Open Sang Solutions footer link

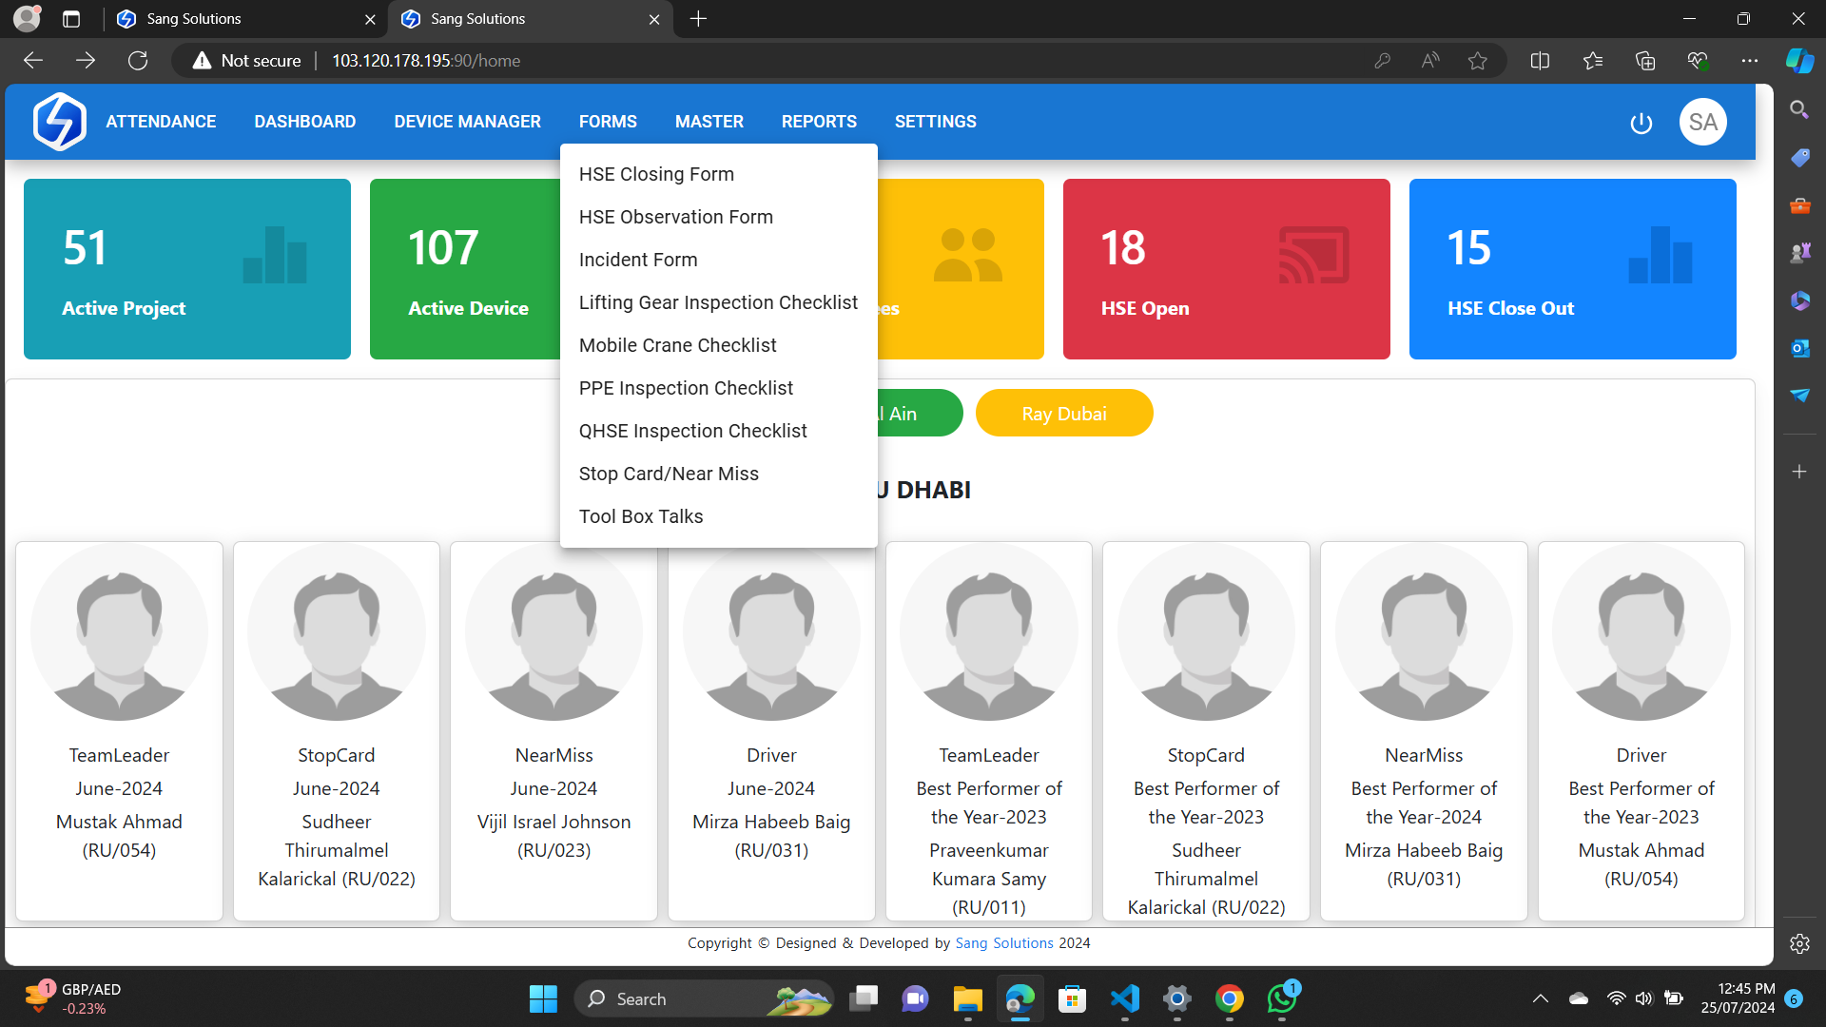[x=1003, y=943]
